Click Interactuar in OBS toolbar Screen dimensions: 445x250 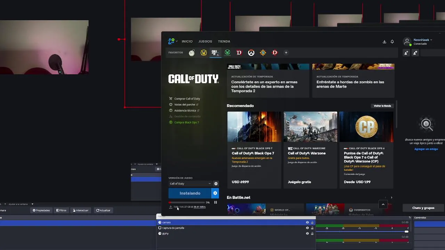(81, 210)
